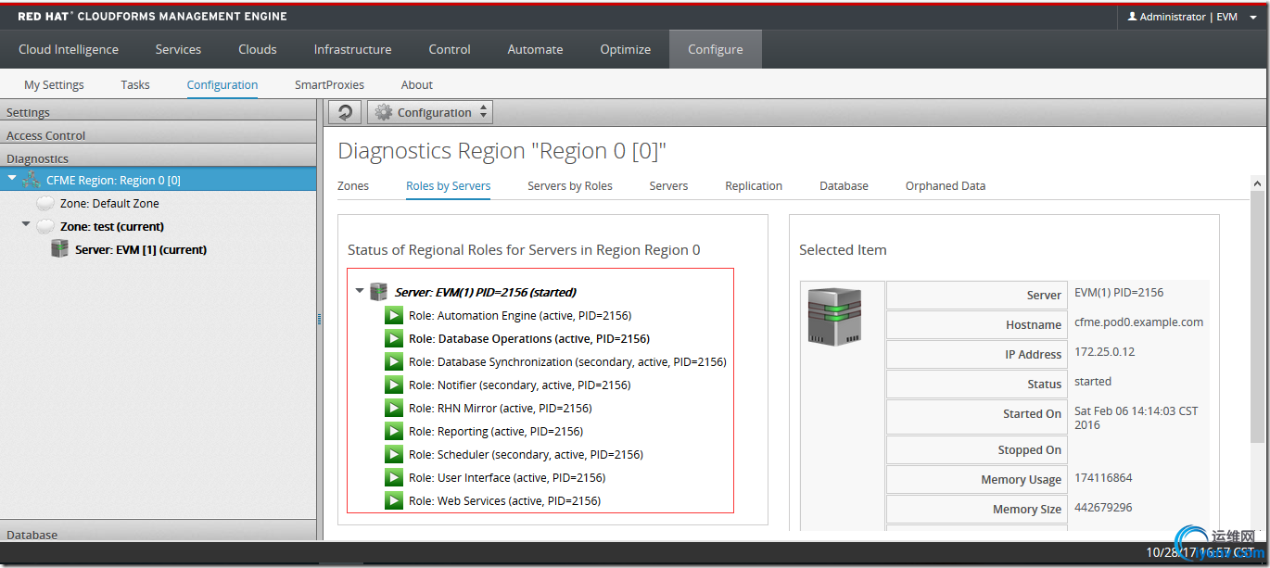Switch to Orphaned Data tab
The image size is (1270, 568).
click(946, 185)
